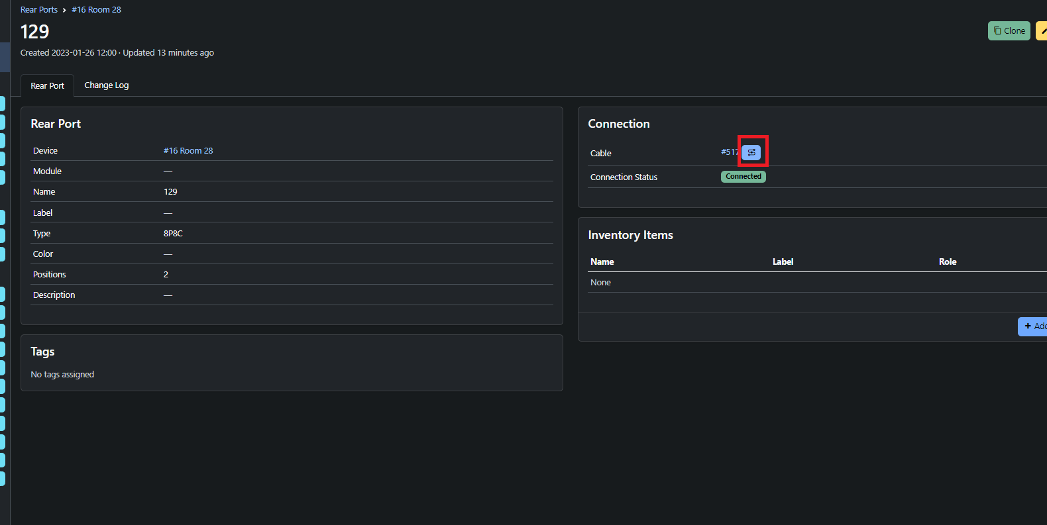Click the Created 2023-01-26 timestamp text

point(68,53)
